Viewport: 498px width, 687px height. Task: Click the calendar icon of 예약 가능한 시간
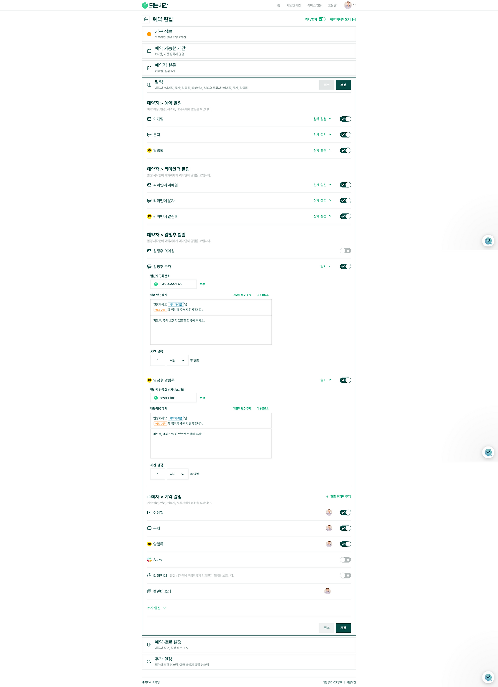[149, 51]
